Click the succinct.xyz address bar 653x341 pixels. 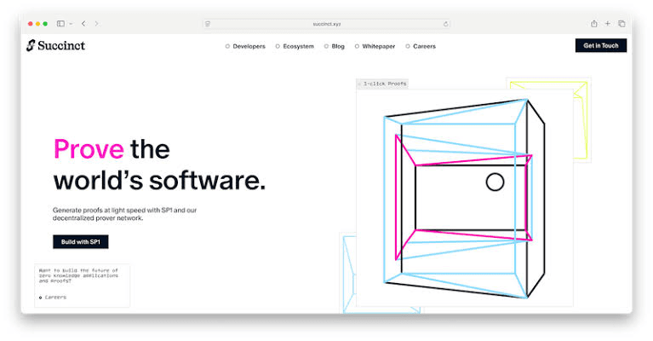click(x=327, y=24)
